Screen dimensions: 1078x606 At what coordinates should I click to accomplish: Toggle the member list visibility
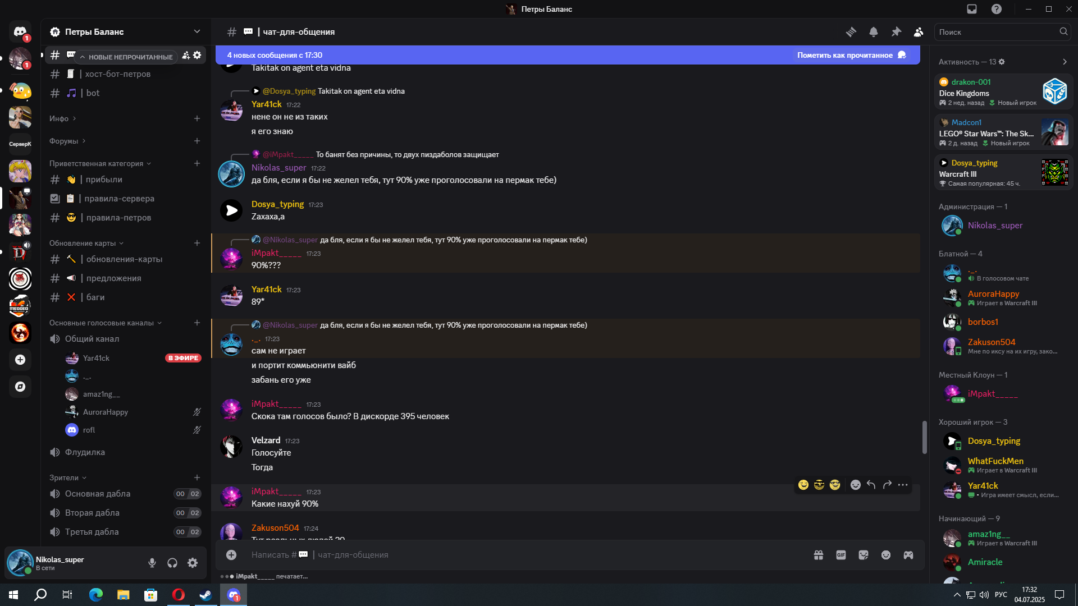[919, 32]
